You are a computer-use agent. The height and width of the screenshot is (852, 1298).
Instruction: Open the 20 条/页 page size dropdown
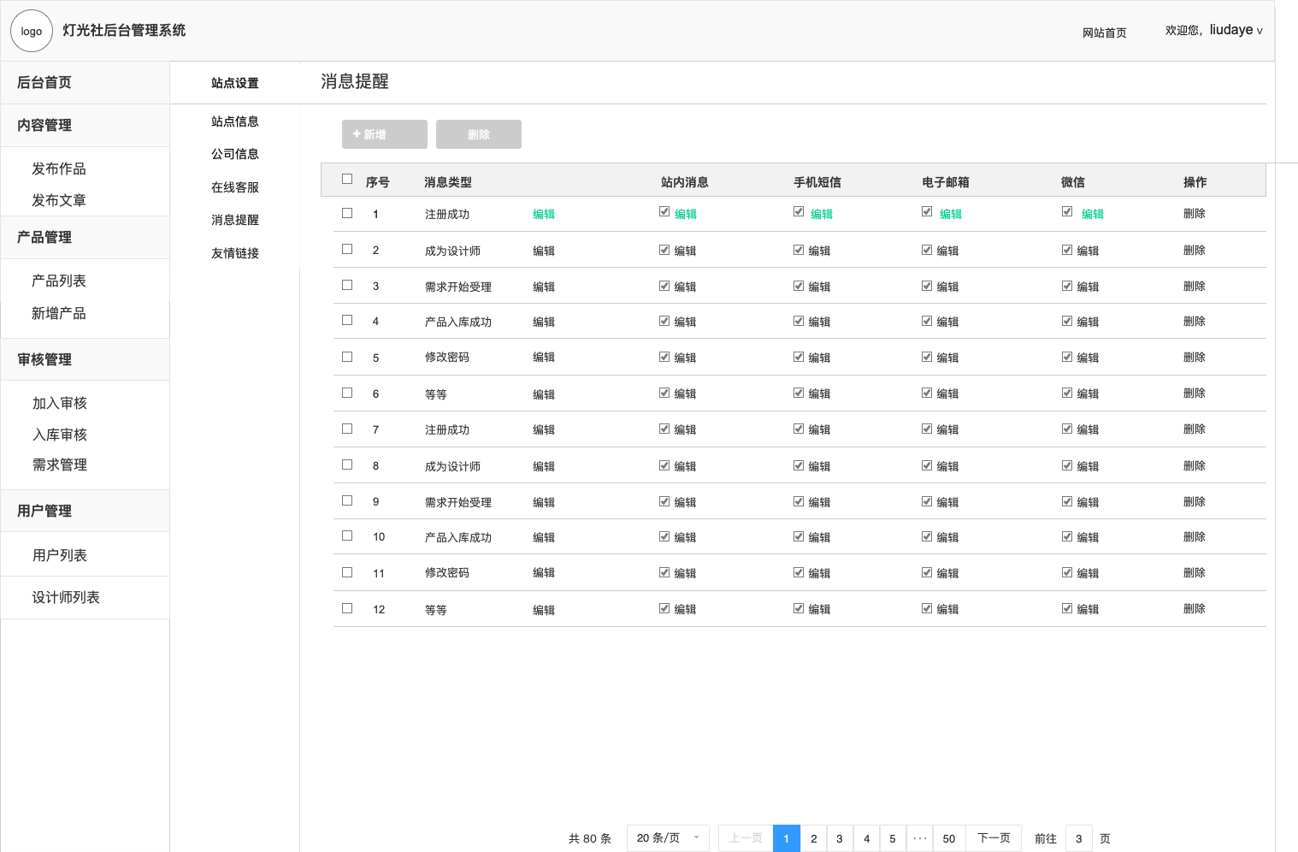click(x=668, y=838)
